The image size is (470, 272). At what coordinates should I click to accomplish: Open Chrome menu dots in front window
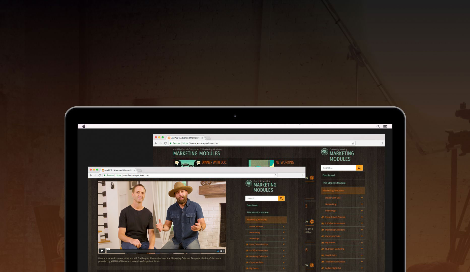303,175
